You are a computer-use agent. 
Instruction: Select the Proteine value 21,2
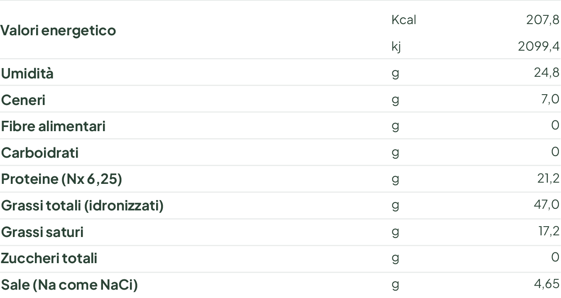click(548, 178)
